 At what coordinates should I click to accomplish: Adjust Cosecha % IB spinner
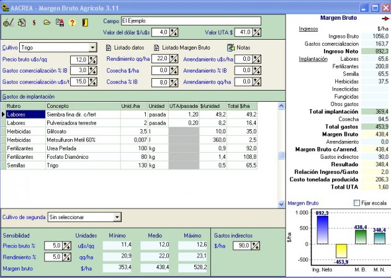(x=174, y=83)
